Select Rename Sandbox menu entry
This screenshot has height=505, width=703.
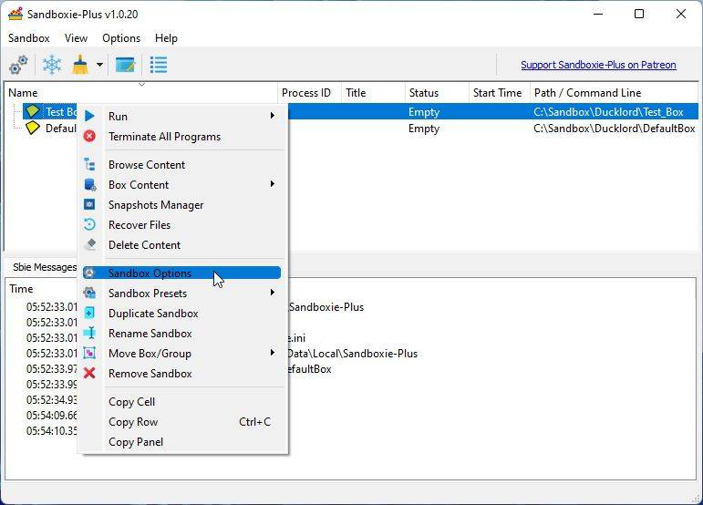click(182, 334)
